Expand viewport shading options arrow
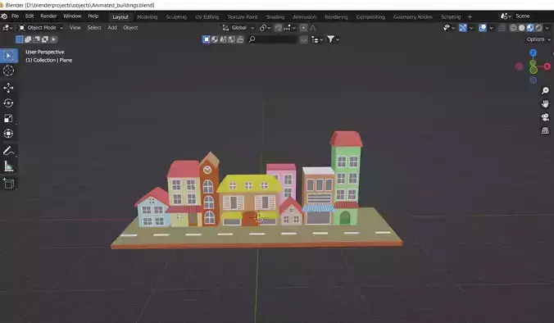Screen dimensions: 554x323 coord(547,28)
